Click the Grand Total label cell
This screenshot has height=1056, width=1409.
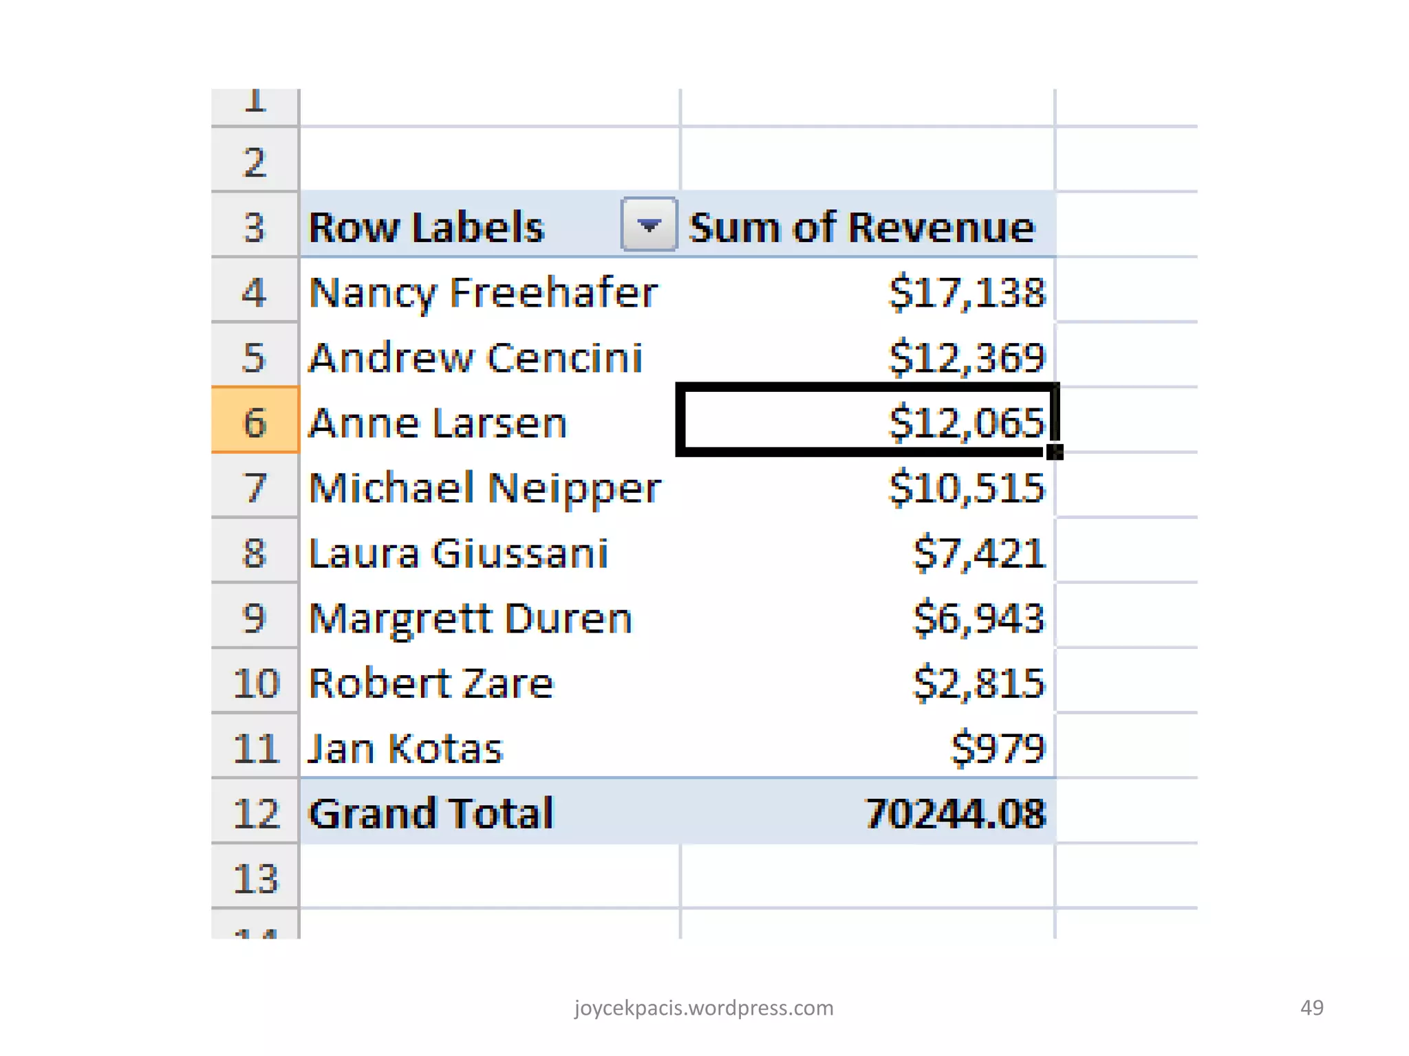coord(431,813)
